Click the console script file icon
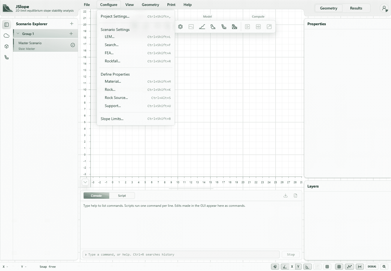This screenshot has height=271, width=391. pos(295,195)
